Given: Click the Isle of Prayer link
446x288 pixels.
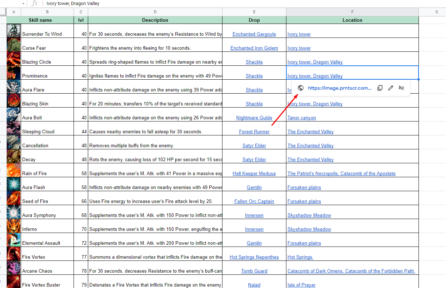Looking at the screenshot, I should coord(302,285).
